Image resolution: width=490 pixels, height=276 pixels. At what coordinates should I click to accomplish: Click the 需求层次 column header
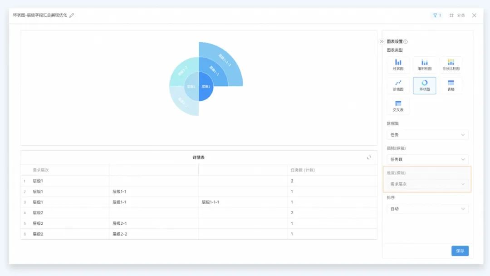(x=41, y=170)
